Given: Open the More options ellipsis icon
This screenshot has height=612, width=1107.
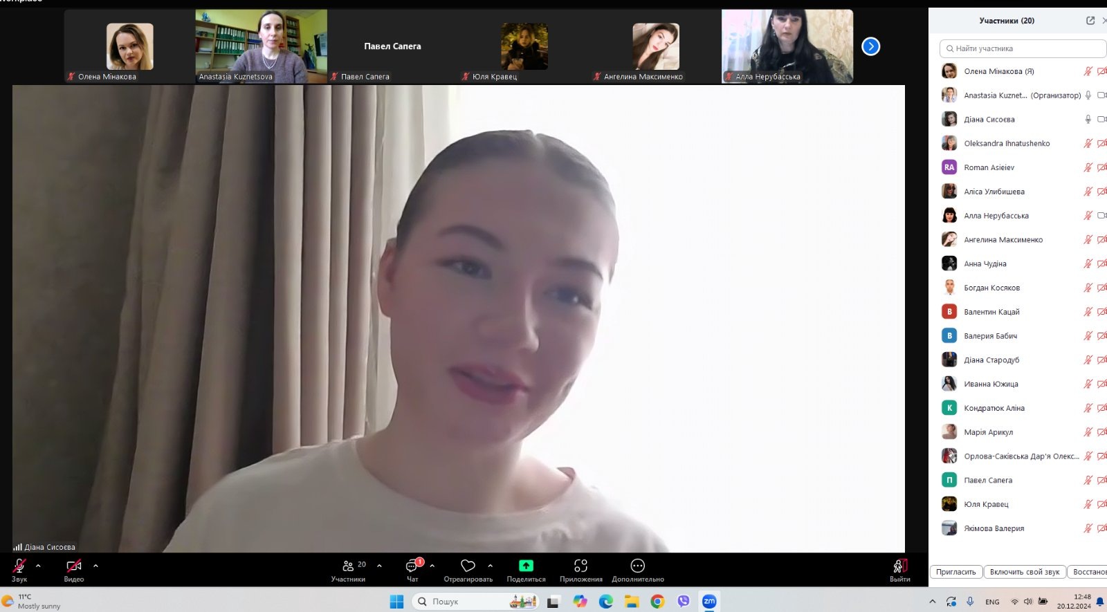Looking at the screenshot, I should point(637,566).
